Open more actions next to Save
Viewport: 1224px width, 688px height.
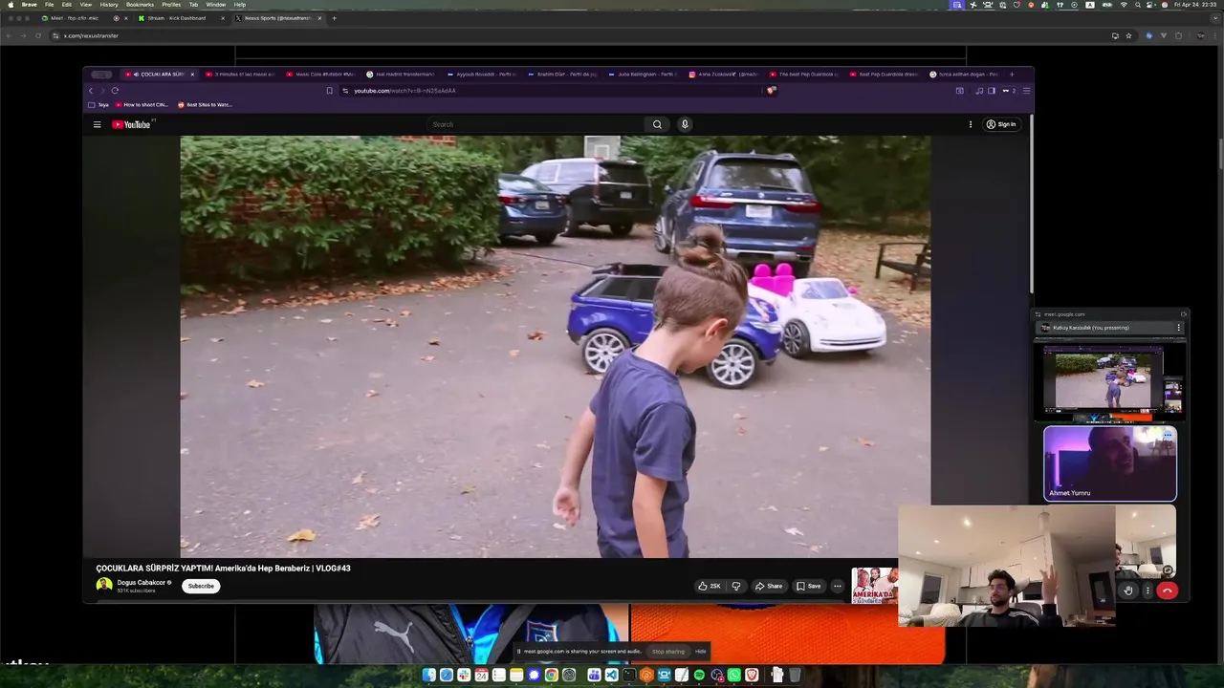(x=838, y=586)
